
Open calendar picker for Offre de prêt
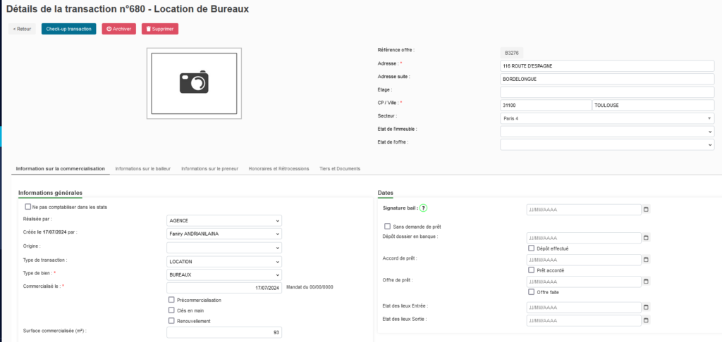(646, 281)
